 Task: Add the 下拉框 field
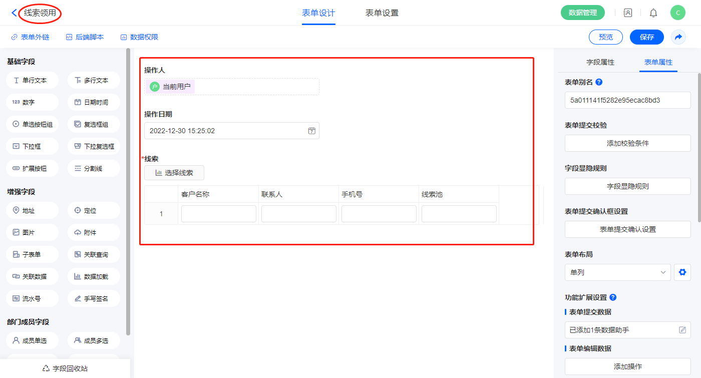33,146
